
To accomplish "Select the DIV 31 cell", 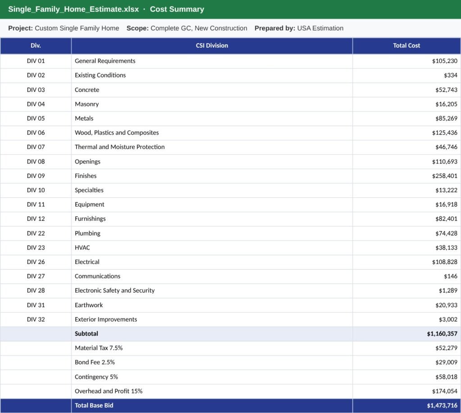I will tap(36, 305).
